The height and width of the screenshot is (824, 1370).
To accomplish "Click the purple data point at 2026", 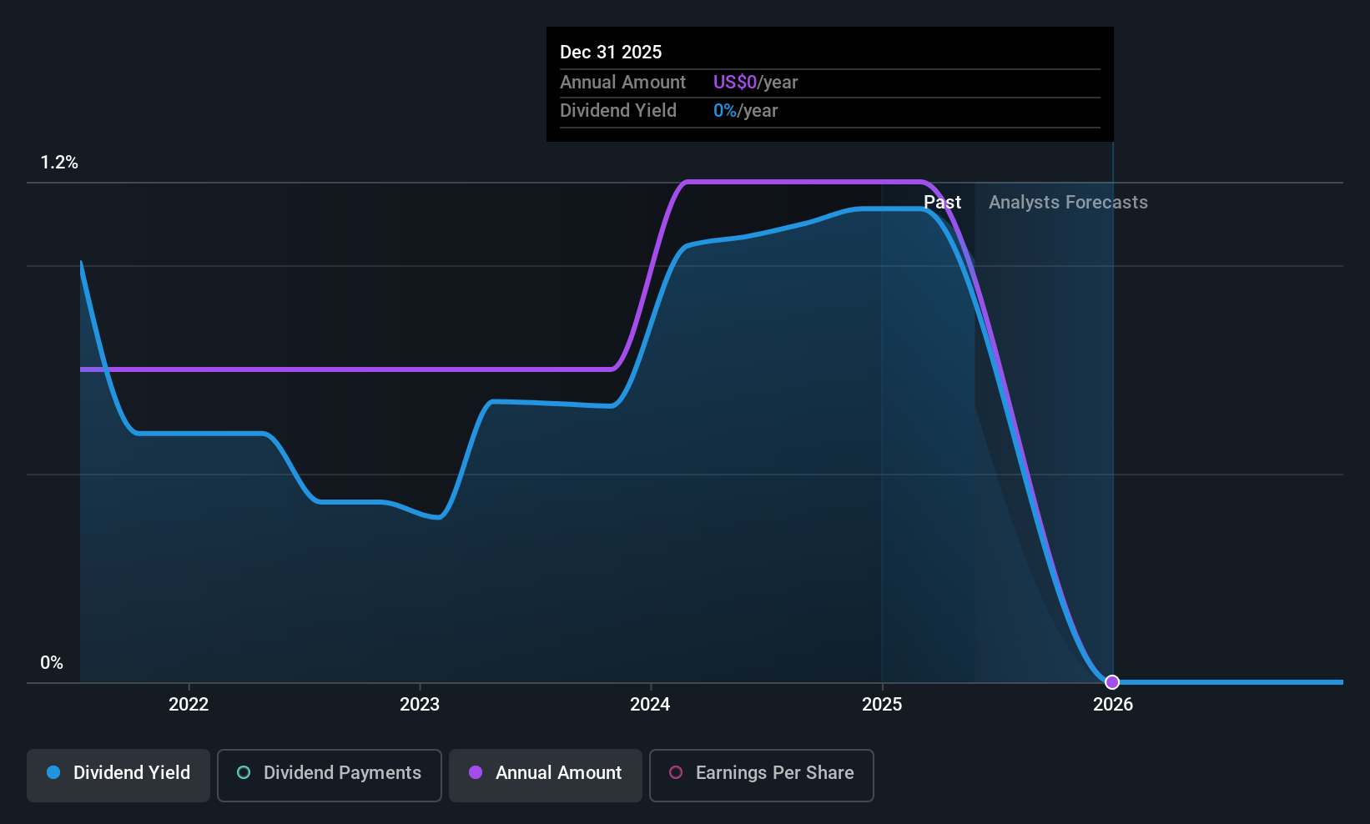I will click(1112, 682).
